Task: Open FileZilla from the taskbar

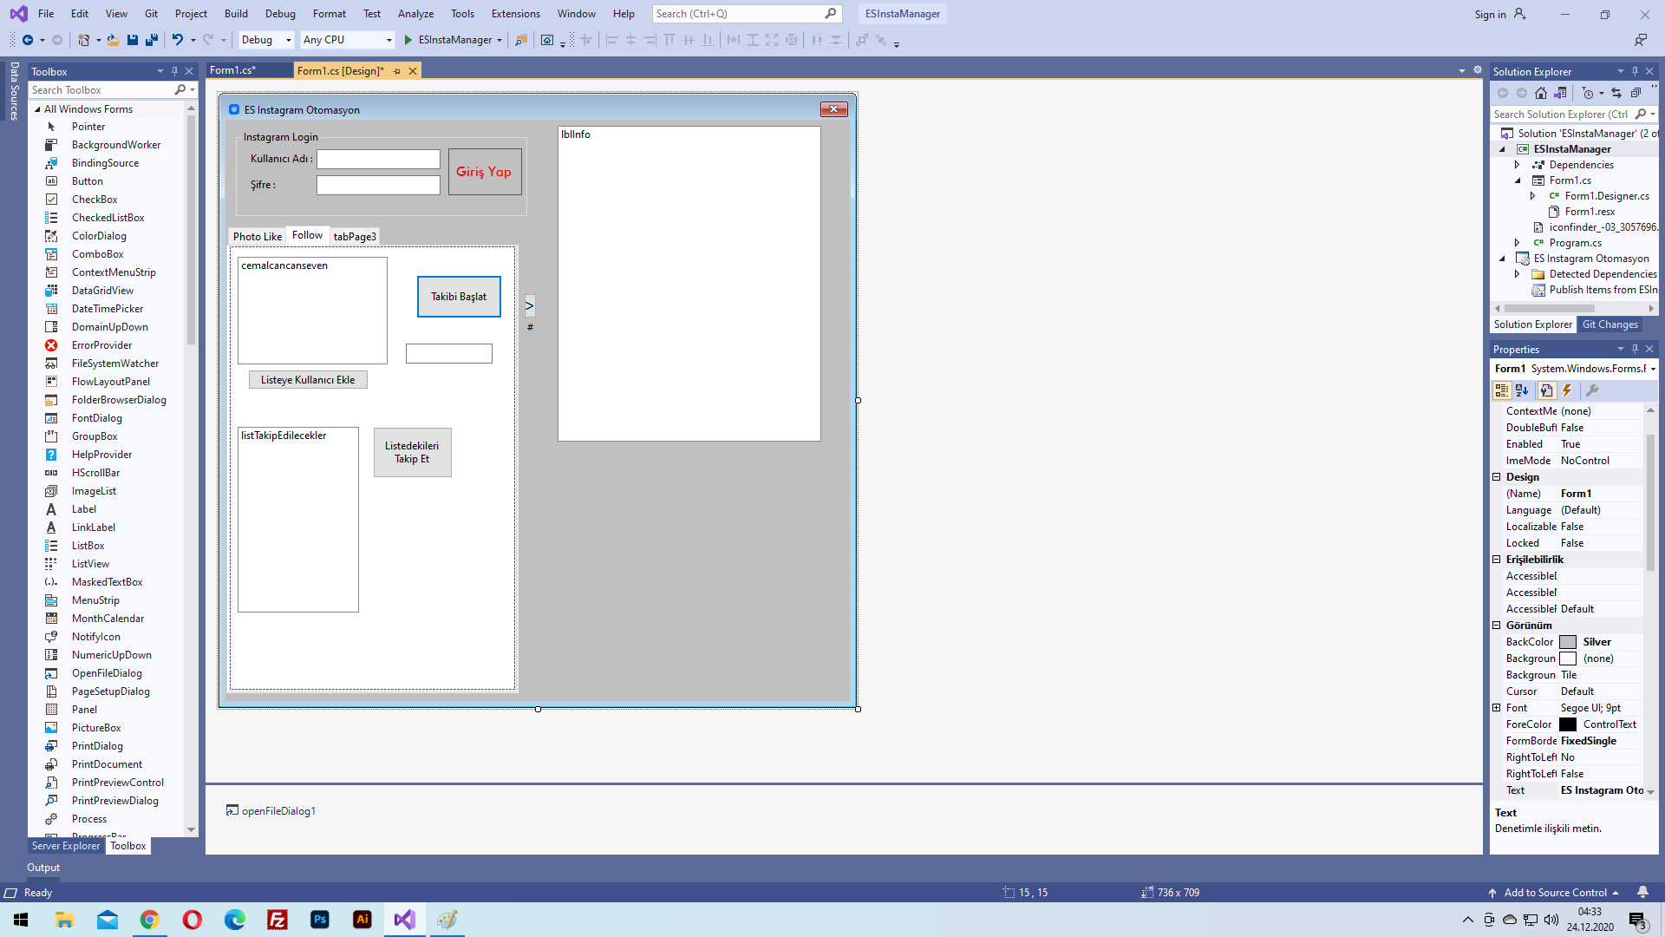Action: point(277,920)
